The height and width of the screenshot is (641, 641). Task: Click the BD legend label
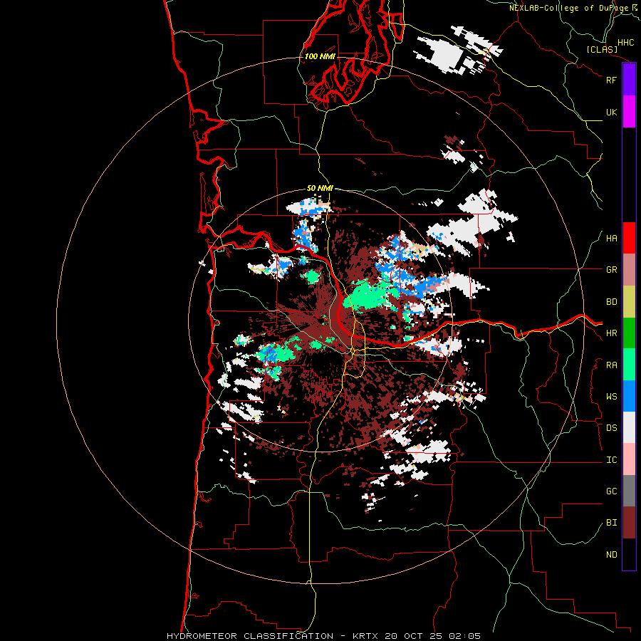click(x=612, y=302)
